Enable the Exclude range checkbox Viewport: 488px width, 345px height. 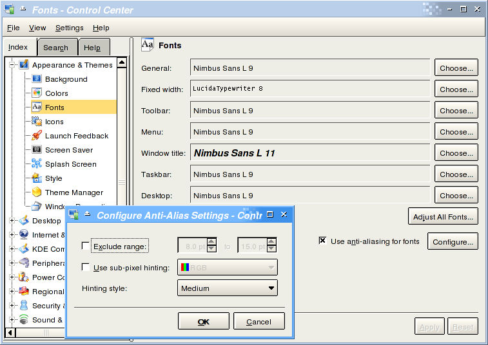tap(86, 246)
